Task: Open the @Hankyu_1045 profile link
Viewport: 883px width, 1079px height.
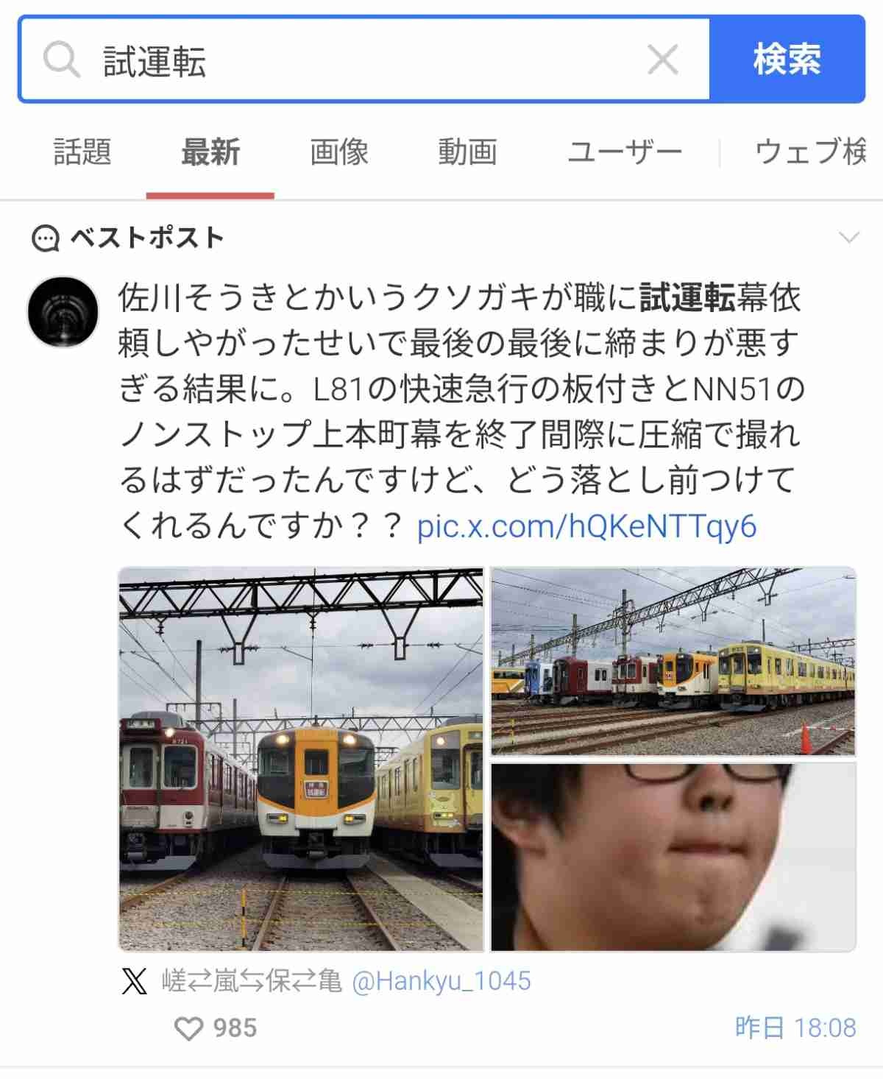Action: click(x=441, y=981)
